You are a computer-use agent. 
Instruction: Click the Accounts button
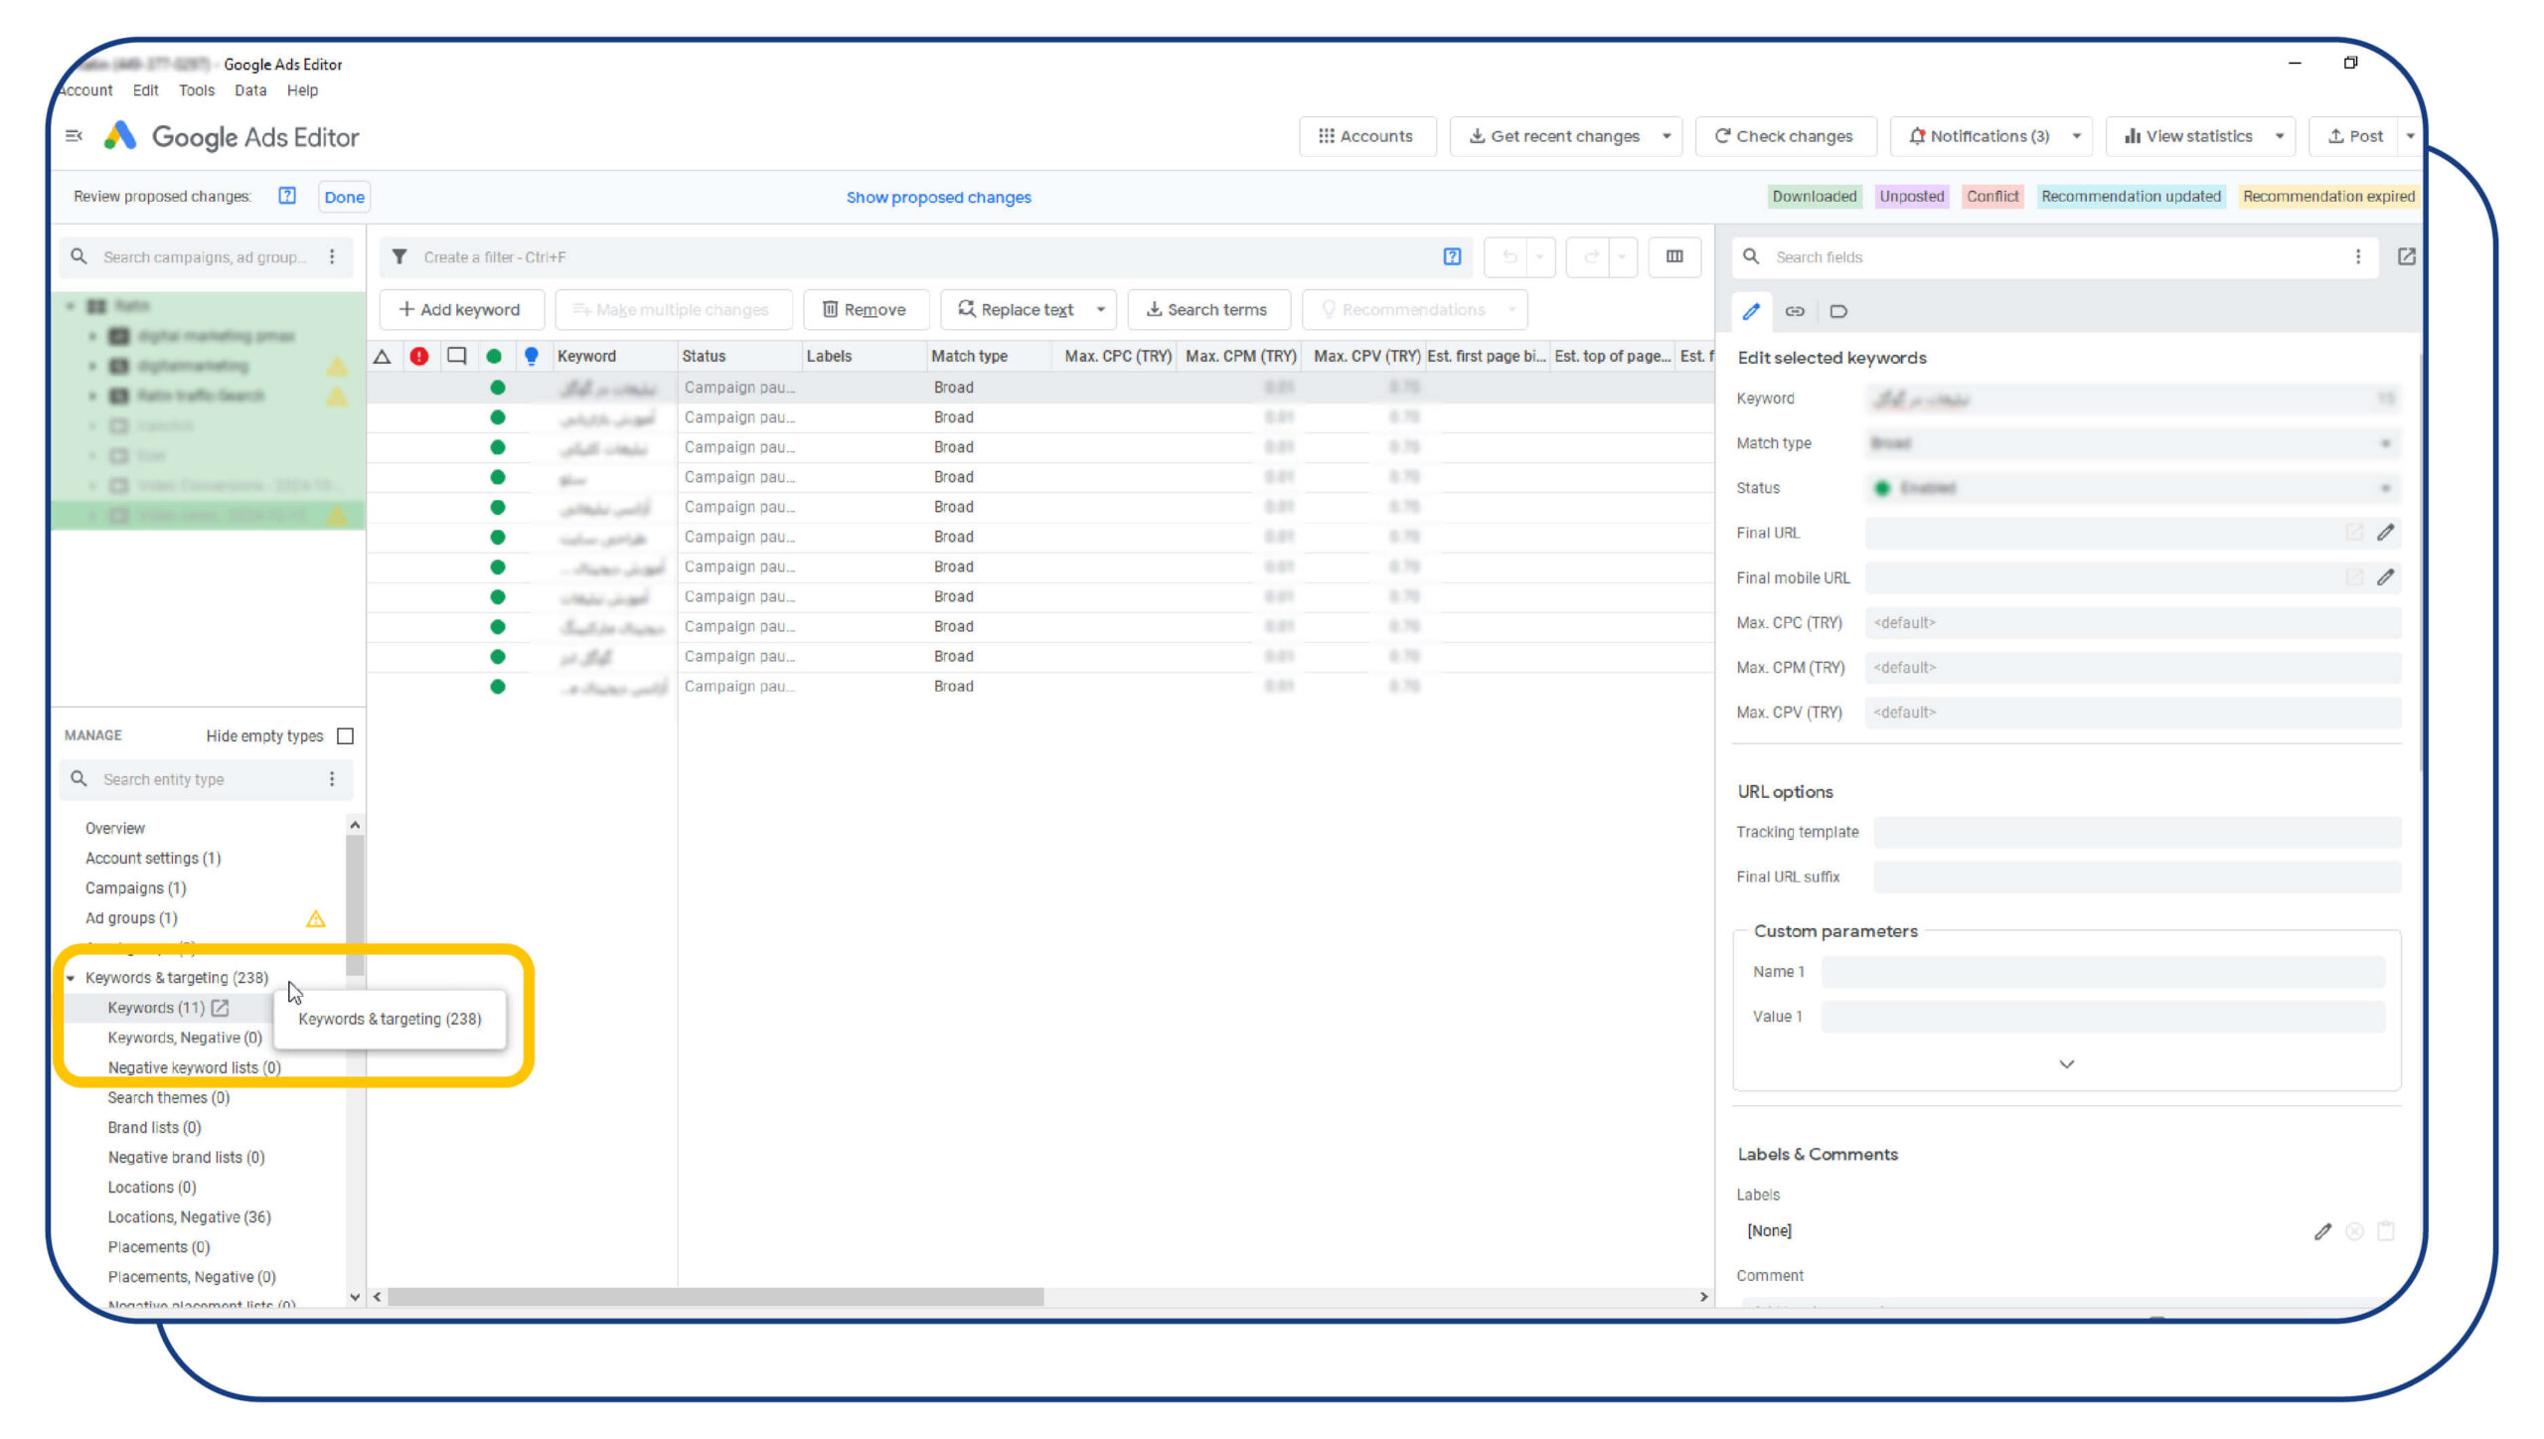(1366, 136)
